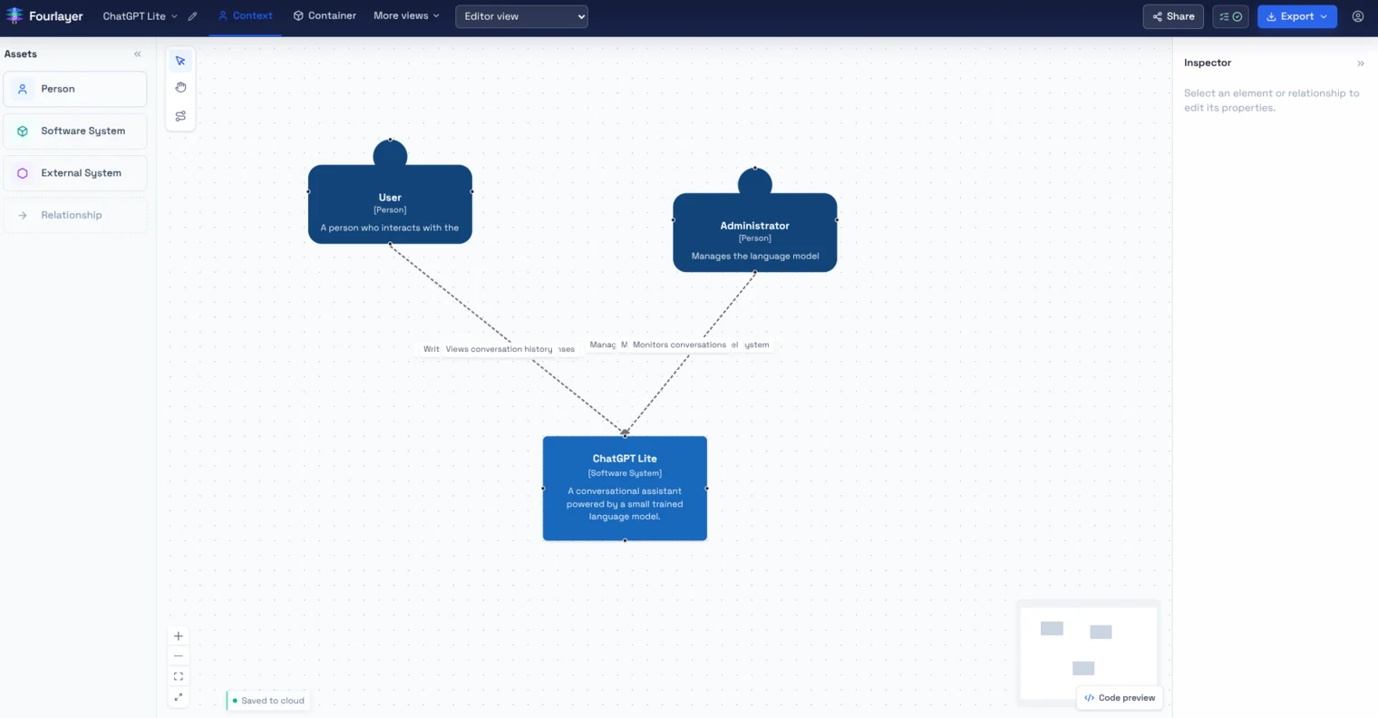This screenshot has height=718, width=1378.
Task: Select the ChatGPT Lite software system node
Action: coord(625,489)
